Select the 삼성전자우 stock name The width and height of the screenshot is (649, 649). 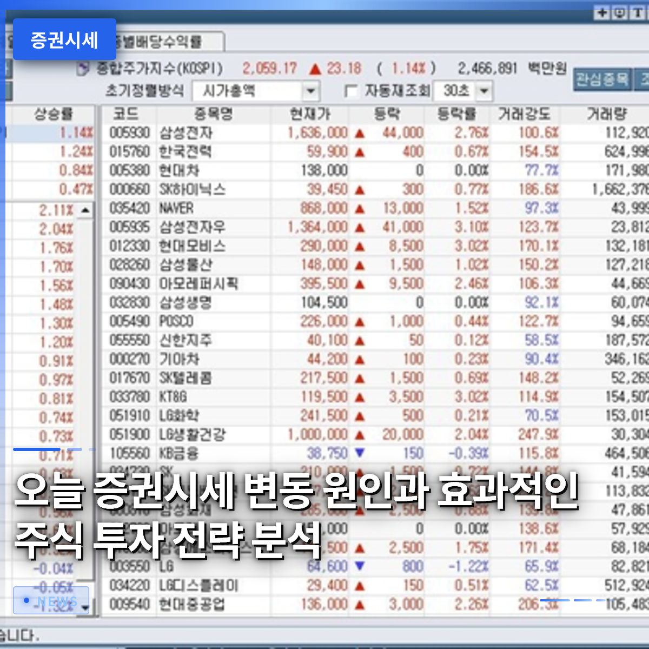click(192, 227)
